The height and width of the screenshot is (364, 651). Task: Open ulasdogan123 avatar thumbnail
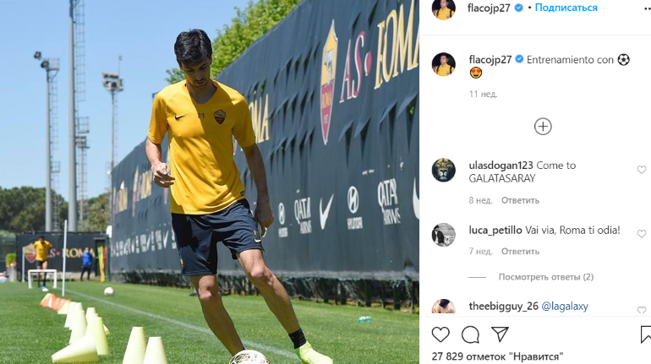[443, 171]
